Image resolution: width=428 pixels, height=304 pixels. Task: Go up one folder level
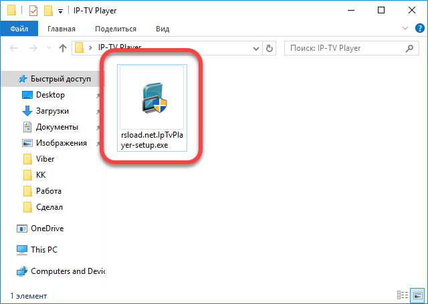(x=63, y=48)
